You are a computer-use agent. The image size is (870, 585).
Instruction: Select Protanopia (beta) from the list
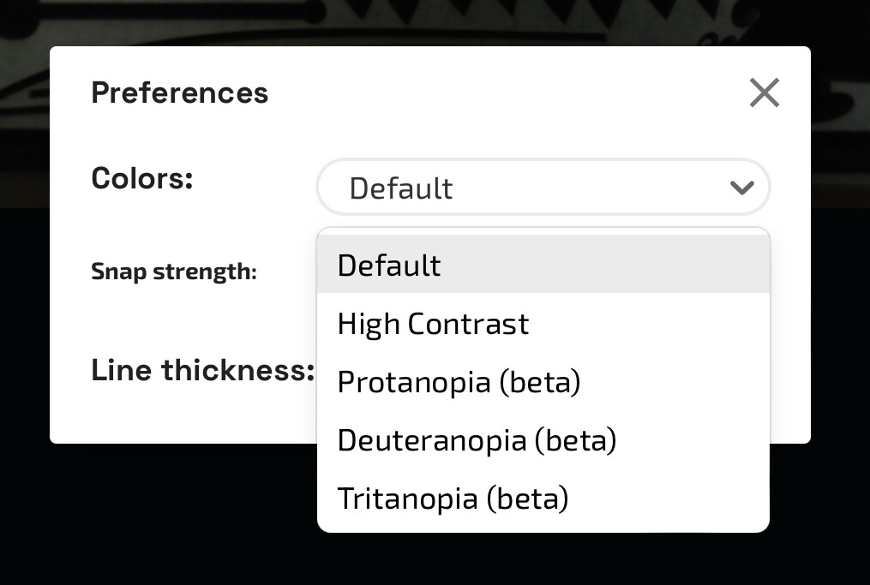543,381
